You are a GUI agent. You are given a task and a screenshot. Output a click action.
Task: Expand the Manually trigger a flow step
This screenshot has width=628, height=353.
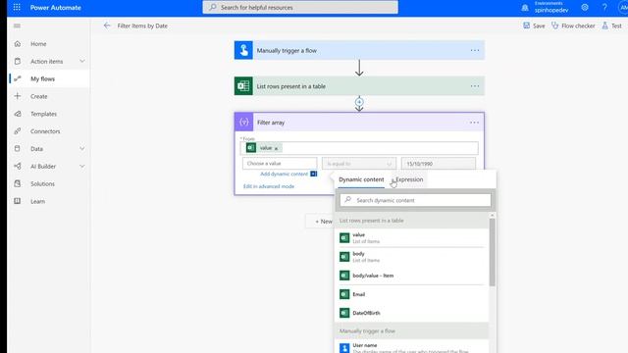pos(359,50)
